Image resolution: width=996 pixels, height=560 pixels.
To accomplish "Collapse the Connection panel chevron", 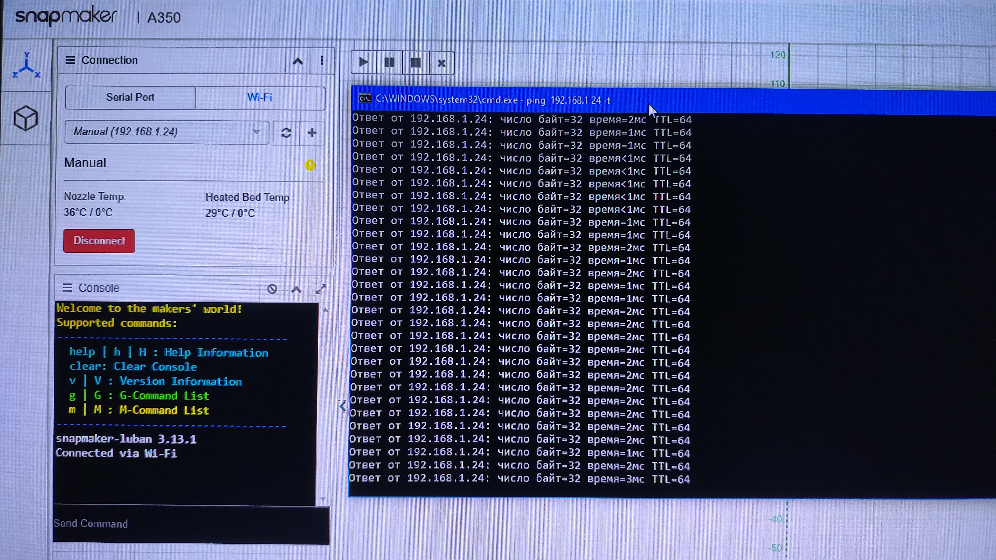I will [x=297, y=61].
